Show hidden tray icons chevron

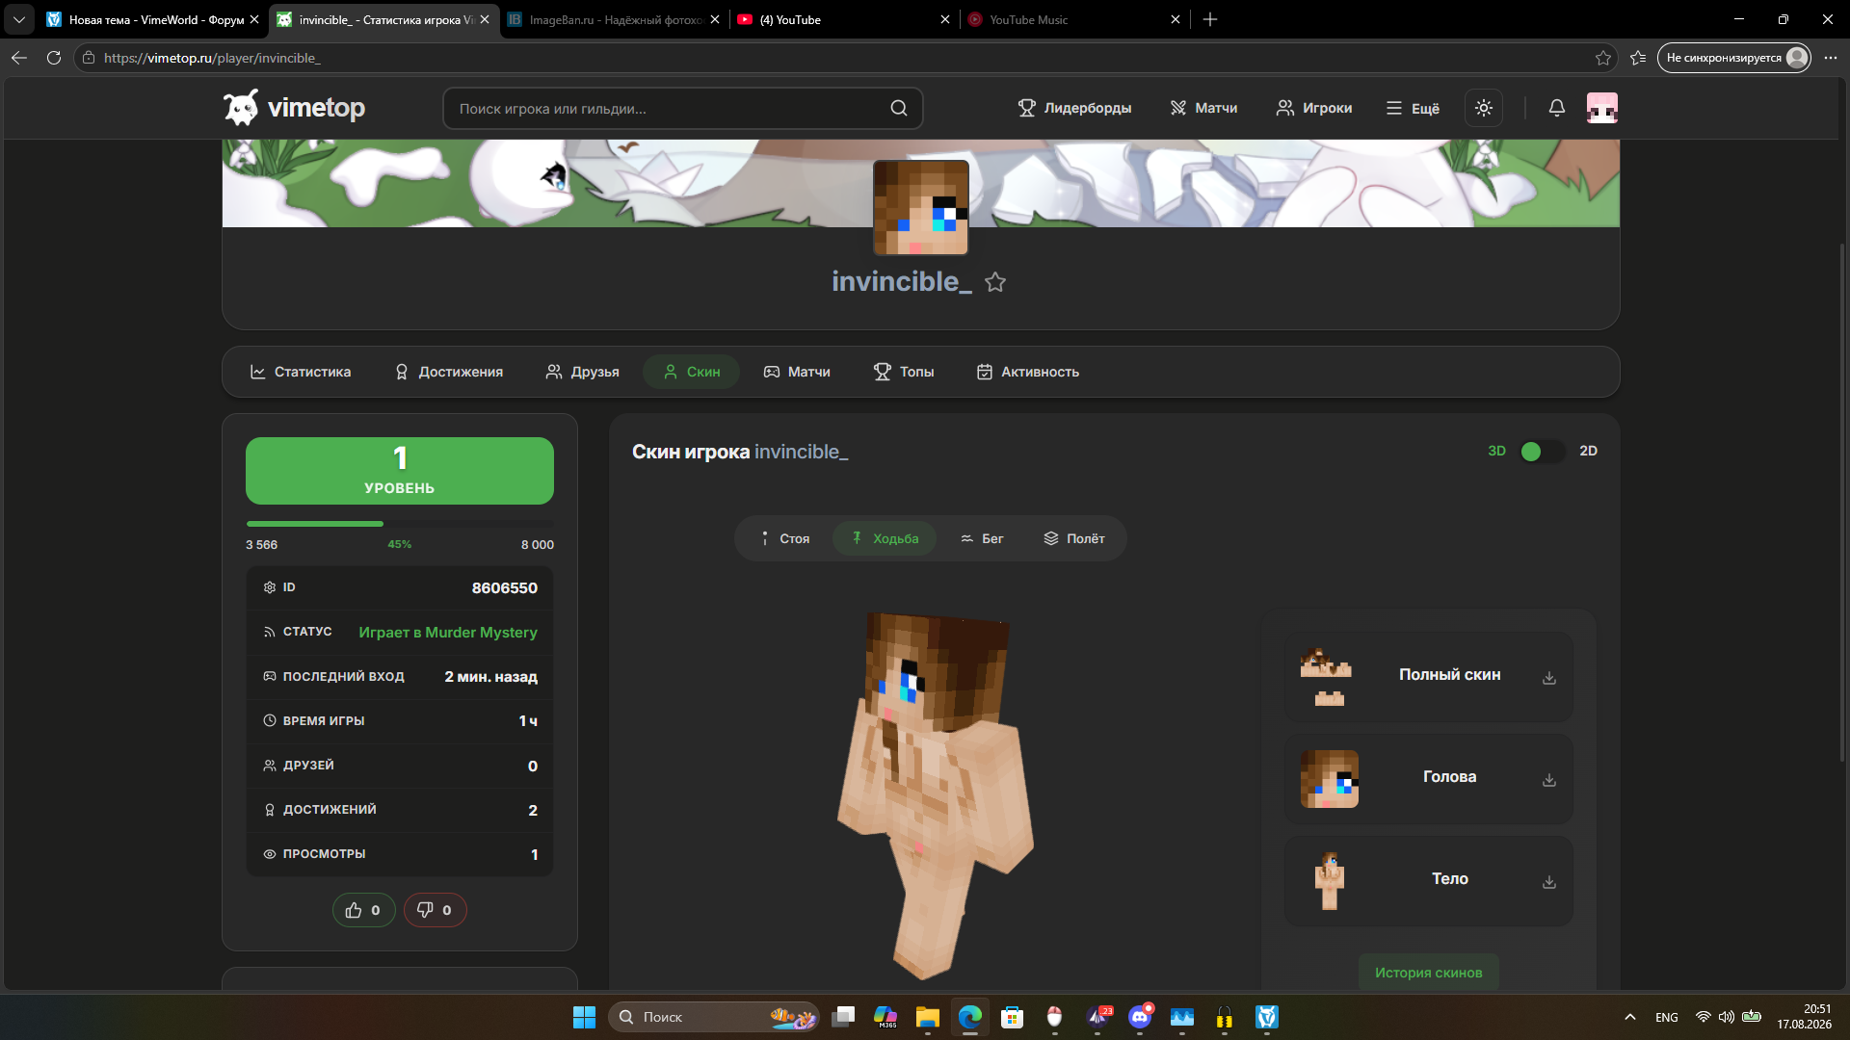[x=1630, y=1017]
